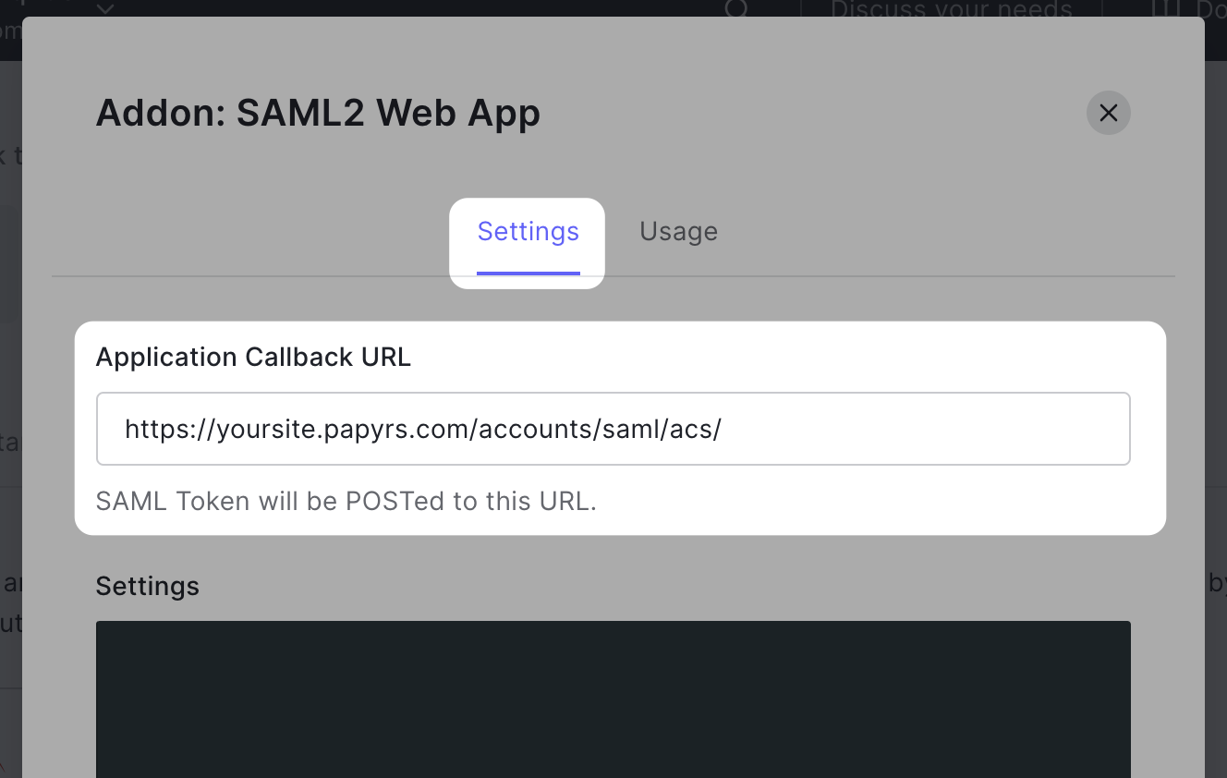The width and height of the screenshot is (1227, 778).
Task: Place cursor after acs/ in callback URL
Action: coord(723,429)
